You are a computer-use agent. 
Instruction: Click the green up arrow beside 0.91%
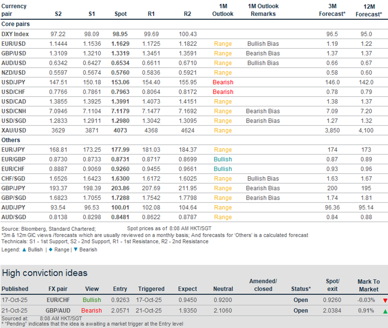pyautogui.click(x=385, y=311)
